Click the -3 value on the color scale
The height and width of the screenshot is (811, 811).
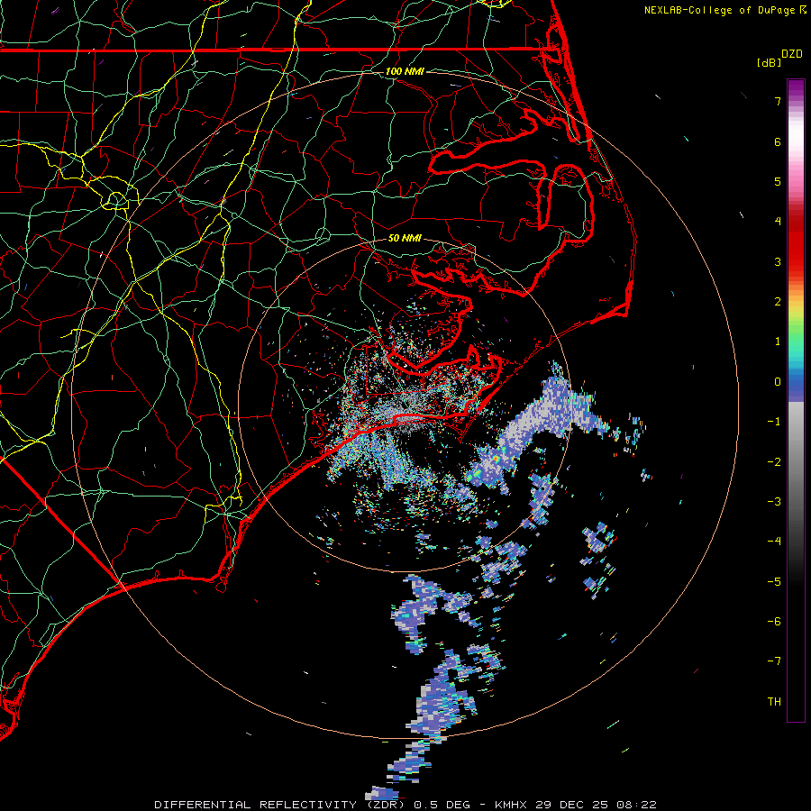(x=774, y=502)
